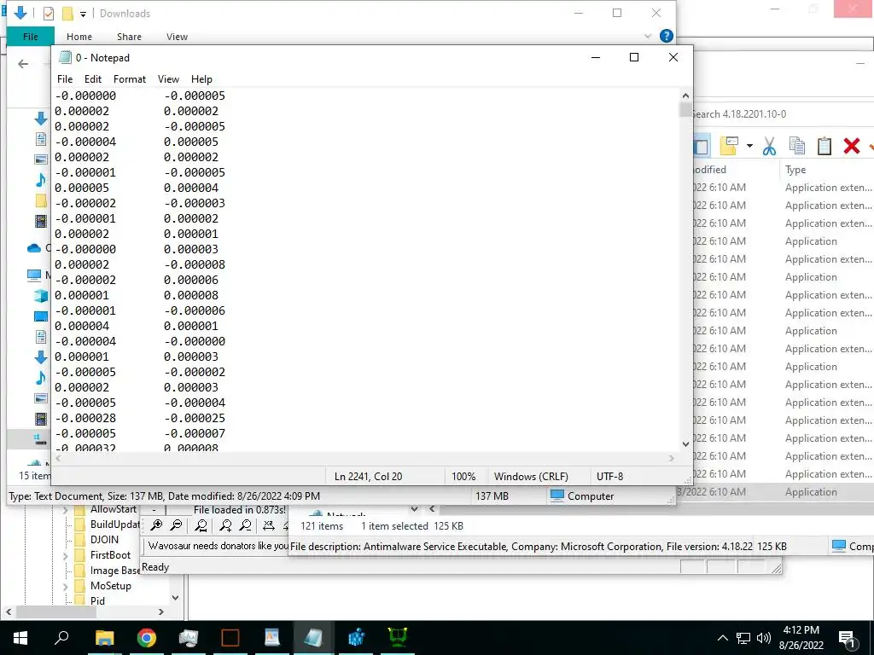Click Wavosaur zoom in magnifier icon
874x655 pixels.
pos(156,525)
